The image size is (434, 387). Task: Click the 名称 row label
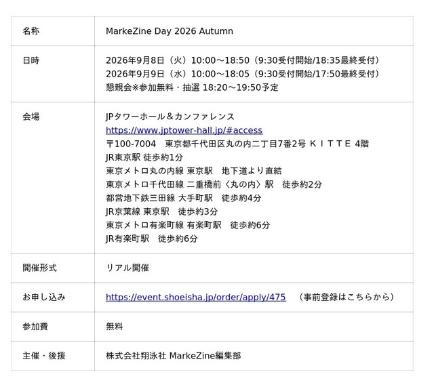tap(31, 31)
